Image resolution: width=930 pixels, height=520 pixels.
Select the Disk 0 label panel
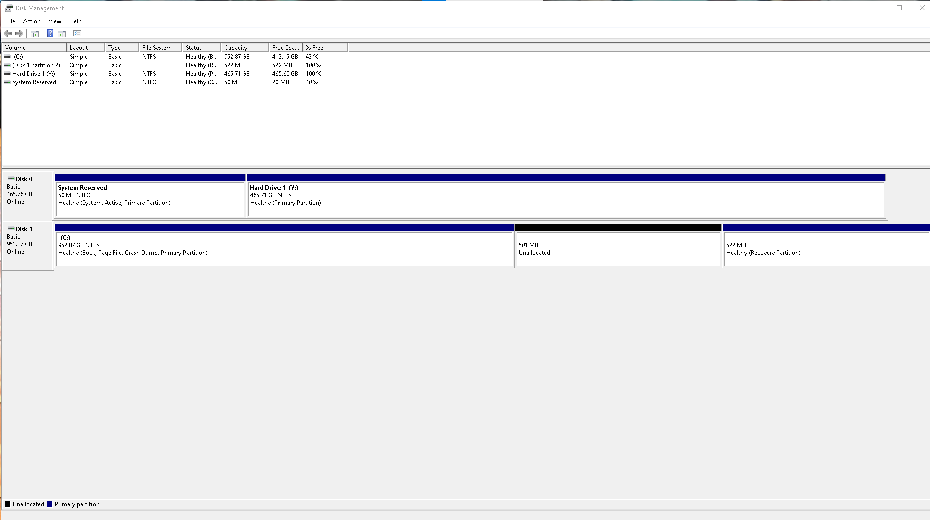28,196
